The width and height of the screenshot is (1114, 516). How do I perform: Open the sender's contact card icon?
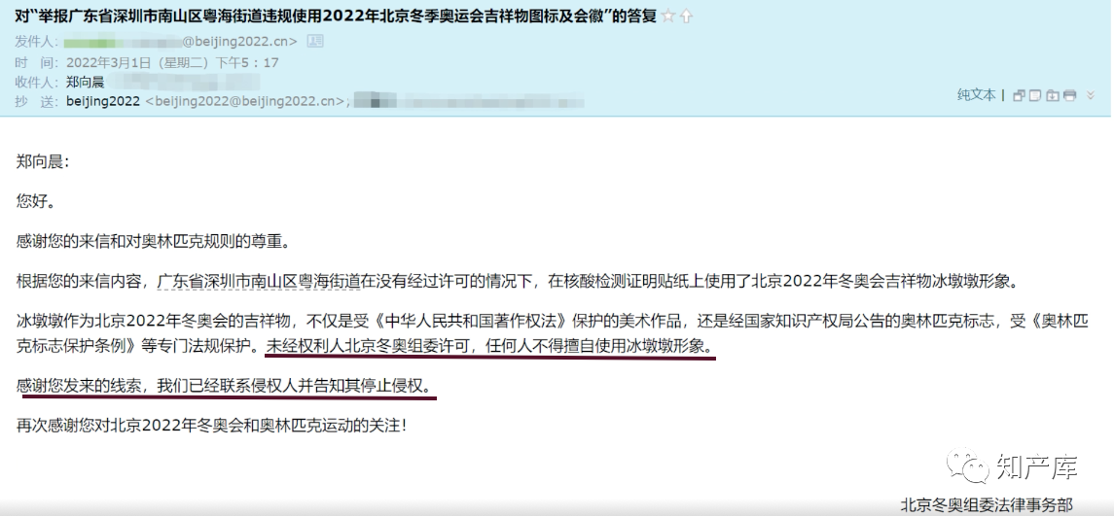tap(314, 41)
